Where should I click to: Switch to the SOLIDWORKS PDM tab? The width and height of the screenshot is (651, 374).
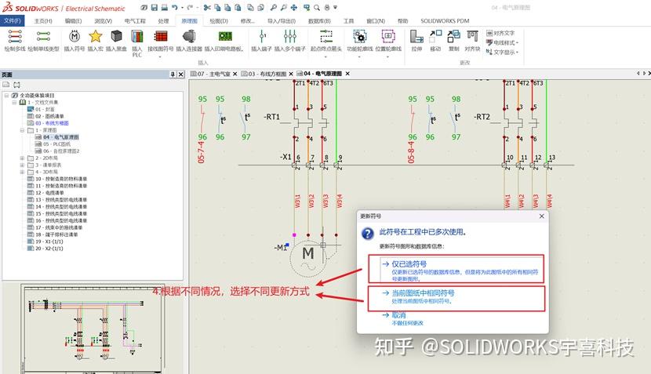(445, 20)
